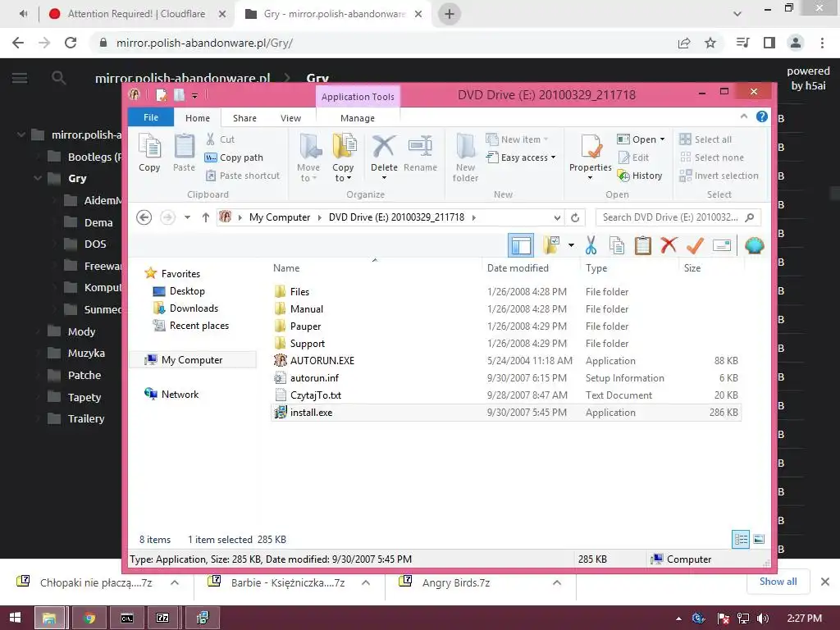Click Select all in the ribbon
Image resolution: width=840 pixels, height=630 pixels.
coord(705,139)
